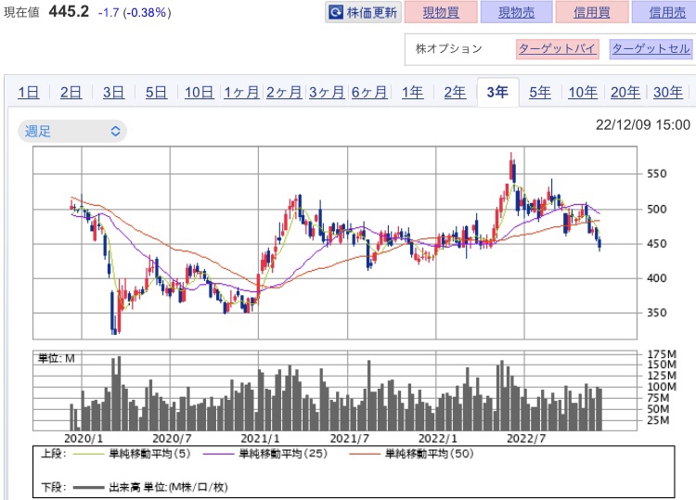Select the 1日 chart period tab
This screenshot has height=500, width=696.
point(29,92)
